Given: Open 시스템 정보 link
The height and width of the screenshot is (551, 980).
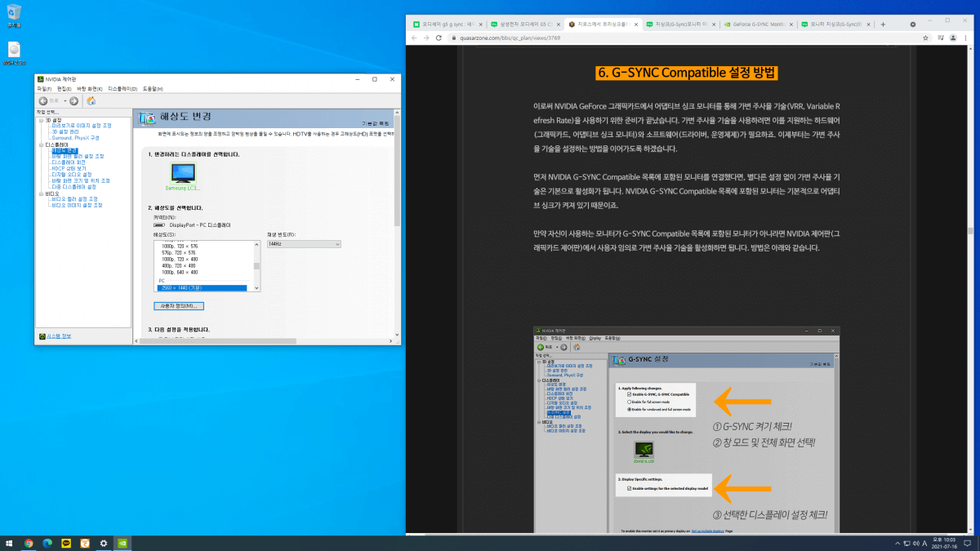Looking at the screenshot, I should point(59,336).
